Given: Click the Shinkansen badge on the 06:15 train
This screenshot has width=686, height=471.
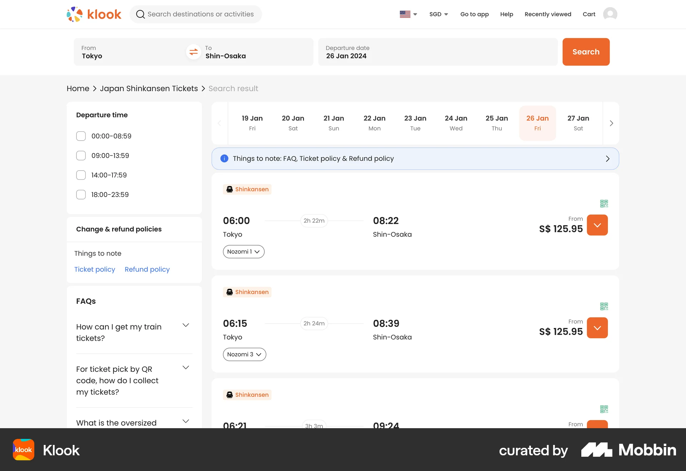Looking at the screenshot, I should click(247, 292).
